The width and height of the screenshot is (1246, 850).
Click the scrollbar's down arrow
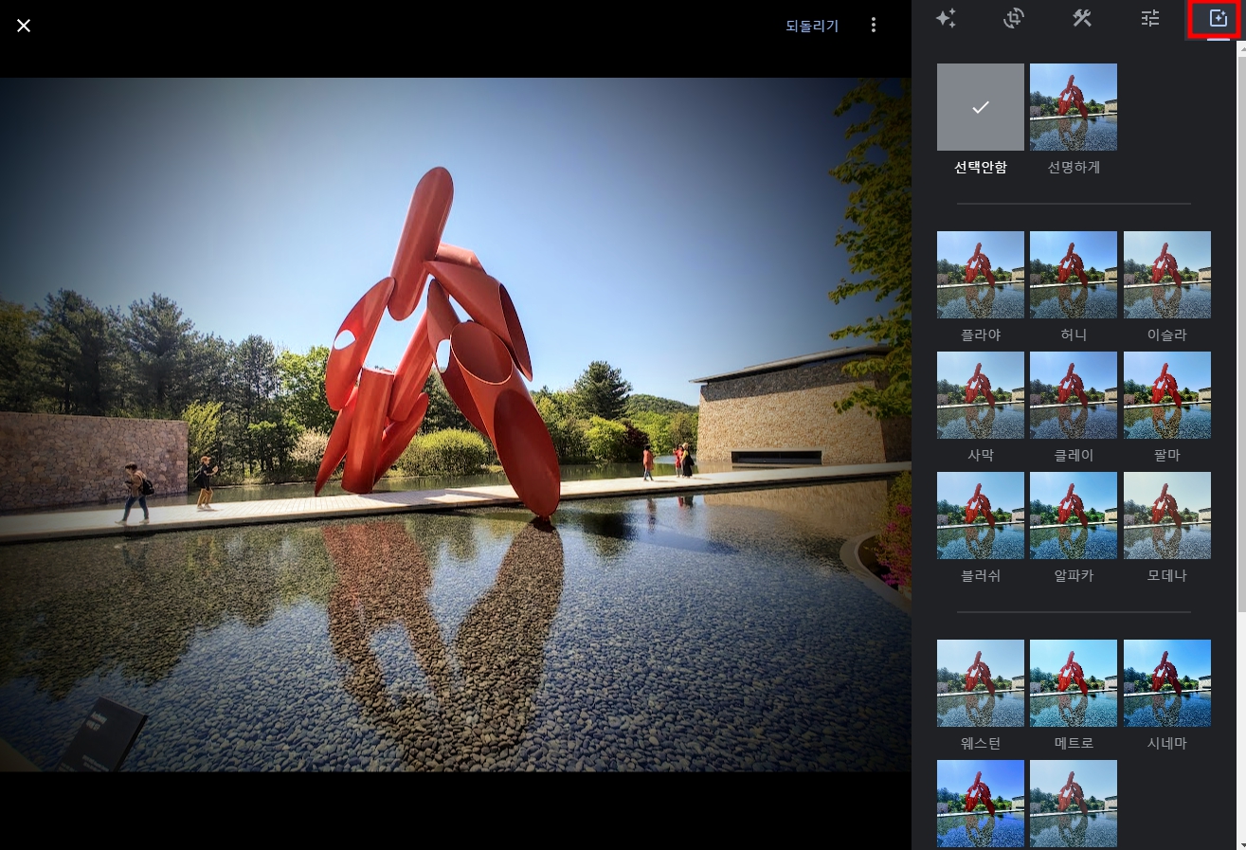[x=1241, y=843]
